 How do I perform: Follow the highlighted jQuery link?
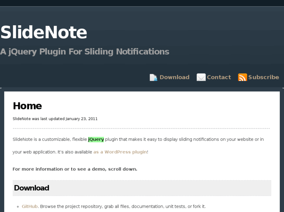96,140
